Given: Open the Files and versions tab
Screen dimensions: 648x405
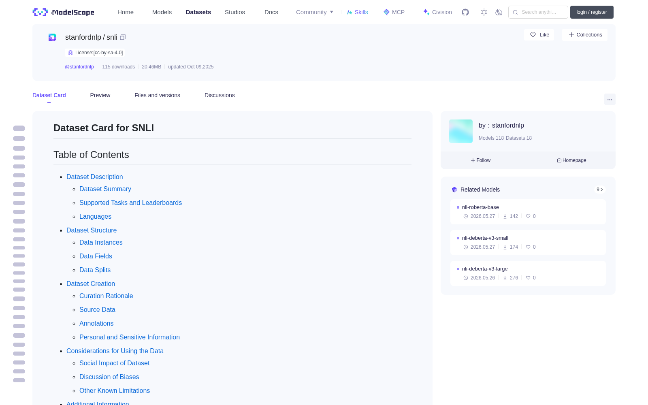Looking at the screenshot, I should (x=157, y=95).
